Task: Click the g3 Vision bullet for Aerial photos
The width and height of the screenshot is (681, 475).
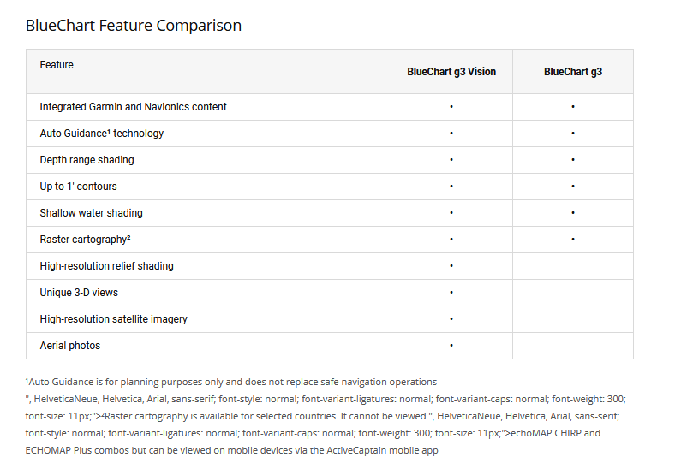Action: pyautogui.click(x=451, y=346)
